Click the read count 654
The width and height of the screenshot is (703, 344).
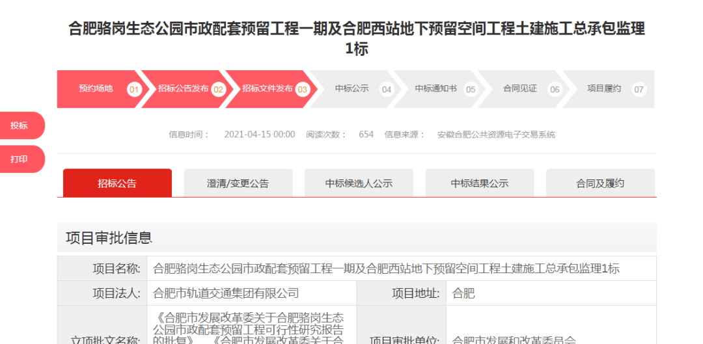pyautogui.click(x=366, y=135)
